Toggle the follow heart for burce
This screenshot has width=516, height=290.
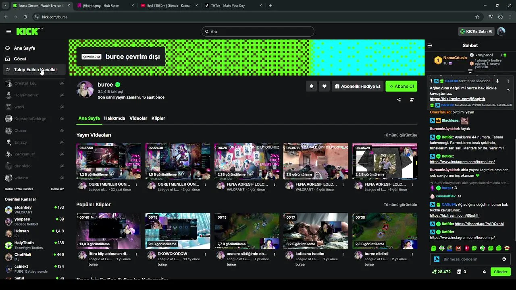click(x=324, y=86)
